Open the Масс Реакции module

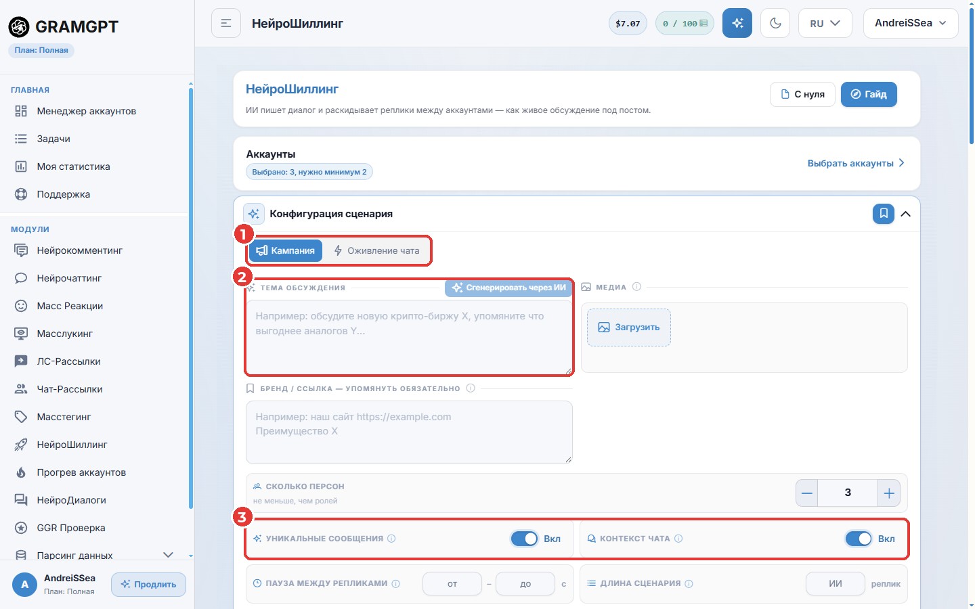coord(94,306)
